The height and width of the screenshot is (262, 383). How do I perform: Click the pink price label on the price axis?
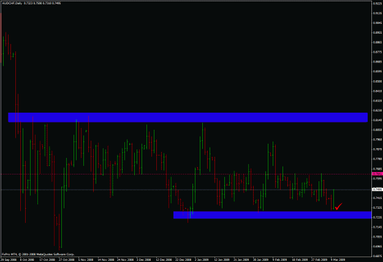click(377, 174)
